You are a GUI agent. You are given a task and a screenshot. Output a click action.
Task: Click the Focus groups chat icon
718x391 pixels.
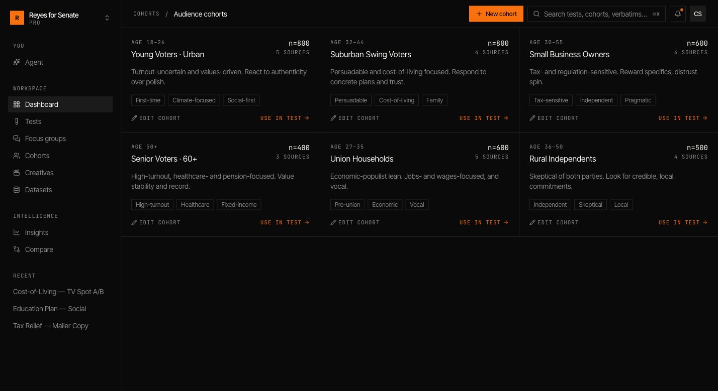click(17, 139)
